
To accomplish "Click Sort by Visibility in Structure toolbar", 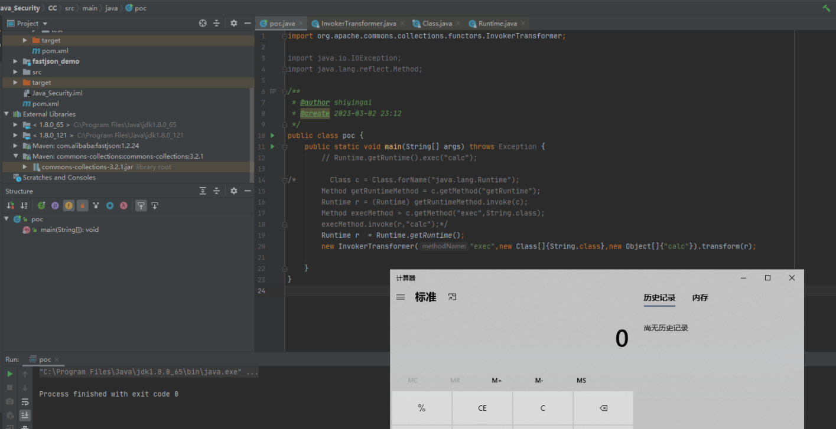I will 10,205.
